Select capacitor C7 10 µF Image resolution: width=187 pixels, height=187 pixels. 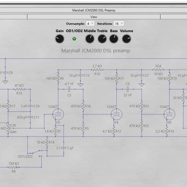pyautogui.click(x=141, y=75)
